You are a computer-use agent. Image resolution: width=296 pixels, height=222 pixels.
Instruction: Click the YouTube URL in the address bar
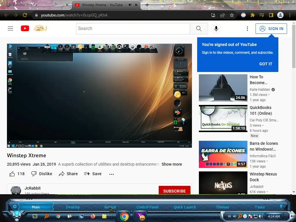pos(74,15)
